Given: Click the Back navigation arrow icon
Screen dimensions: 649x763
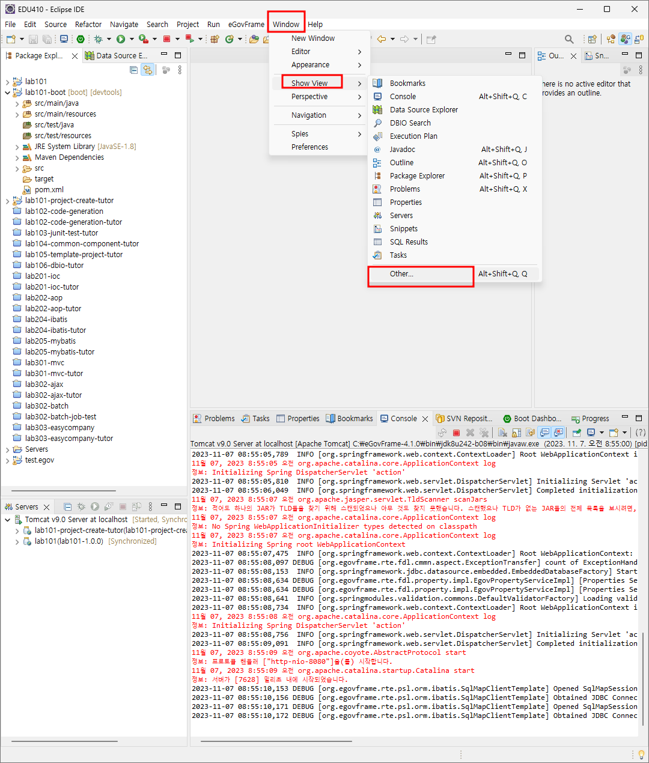Looking at the screenshot, I should (x=382, y=39).
